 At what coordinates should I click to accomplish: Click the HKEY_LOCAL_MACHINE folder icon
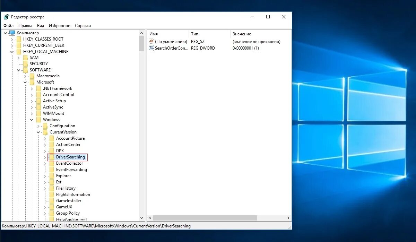[19, 52]
